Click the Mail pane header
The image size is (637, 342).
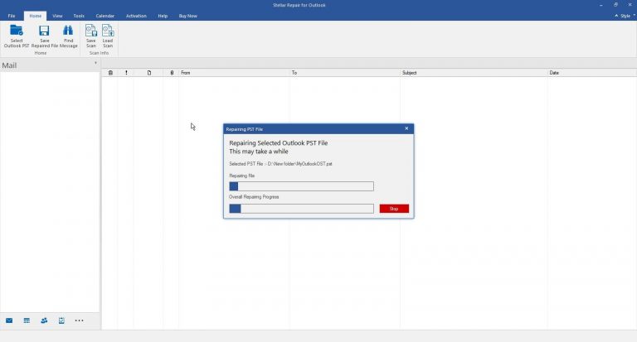point(50,65)
